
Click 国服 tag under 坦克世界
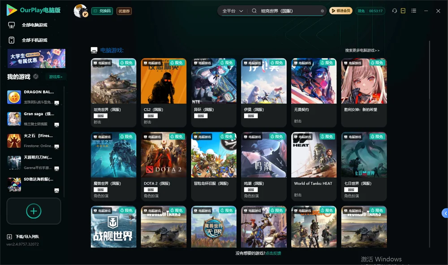[x=100, y=116]
